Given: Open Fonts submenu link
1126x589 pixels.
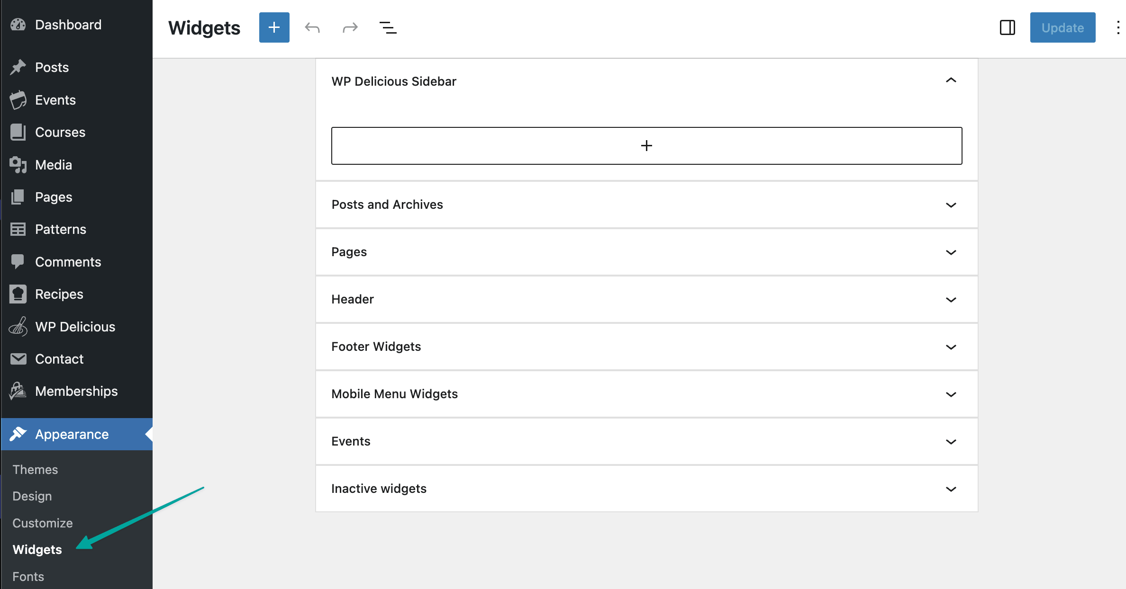Looking at the screenshot, I should tap(28, 577).
